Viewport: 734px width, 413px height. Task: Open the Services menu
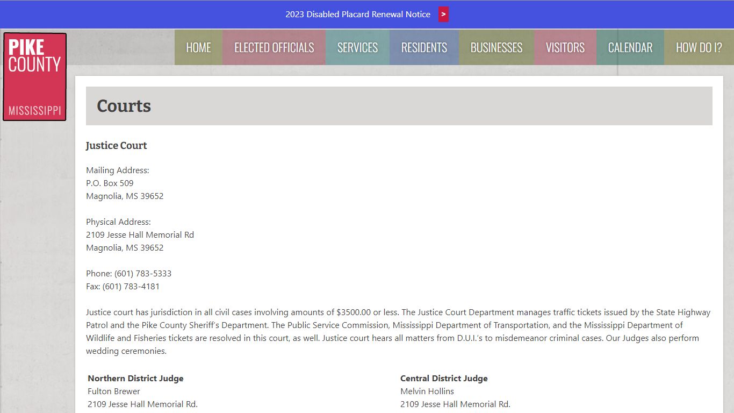357,47
